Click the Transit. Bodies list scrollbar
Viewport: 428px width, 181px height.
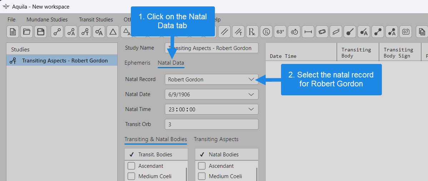(186, 175)
